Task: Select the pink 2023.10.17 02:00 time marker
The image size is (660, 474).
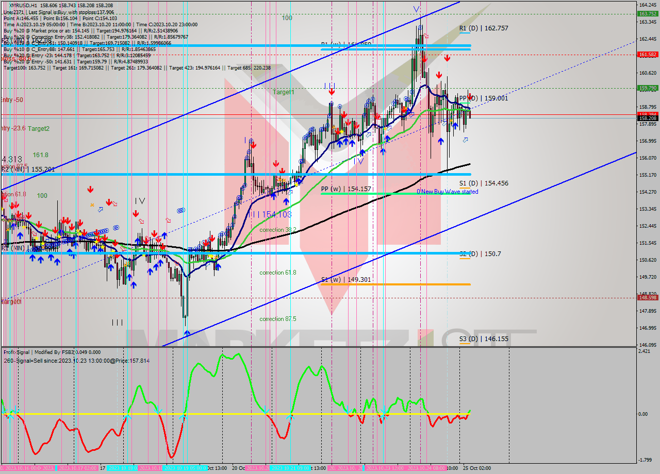Action: click(76, 468)
